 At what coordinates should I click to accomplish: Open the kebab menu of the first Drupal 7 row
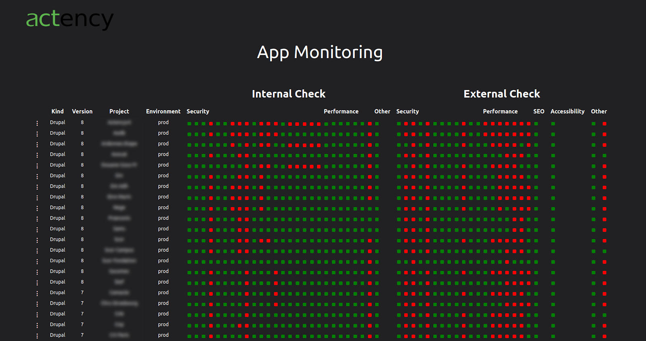[x=37, y=293]
